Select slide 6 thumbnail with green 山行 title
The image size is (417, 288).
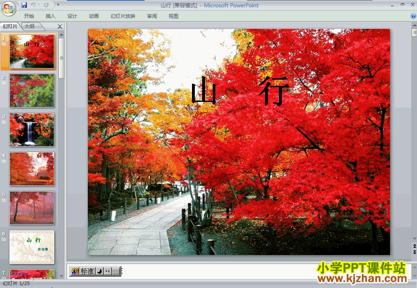click(32, 247)
